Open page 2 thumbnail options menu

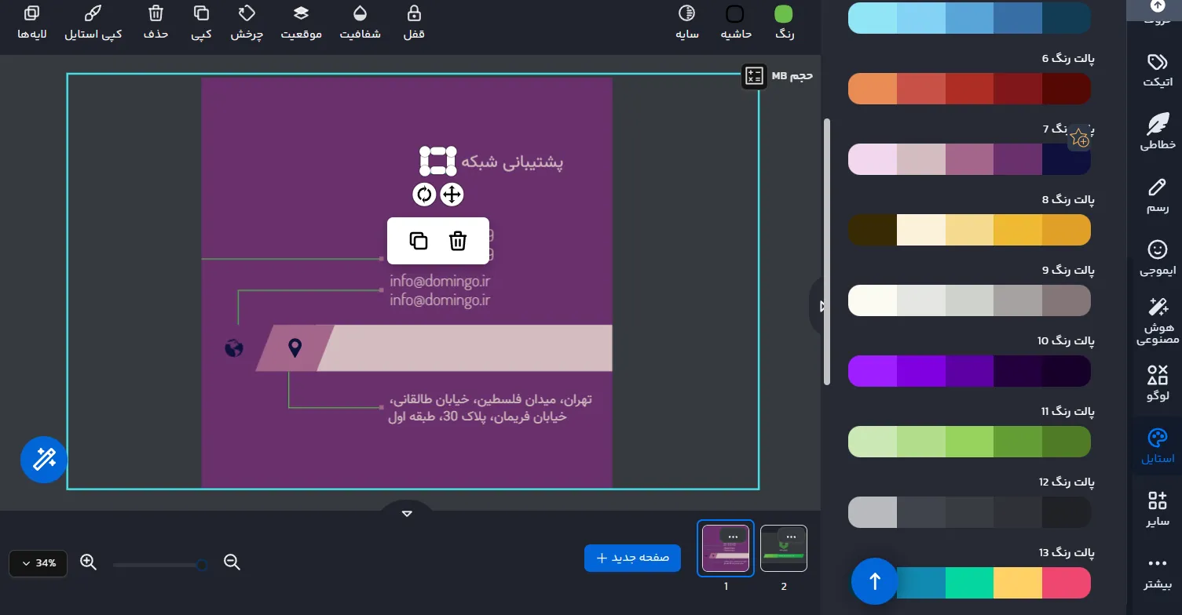pos(791,537)
